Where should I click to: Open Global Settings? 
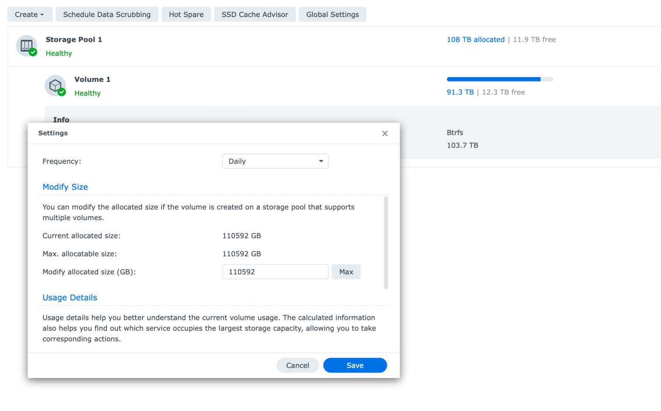332,14
